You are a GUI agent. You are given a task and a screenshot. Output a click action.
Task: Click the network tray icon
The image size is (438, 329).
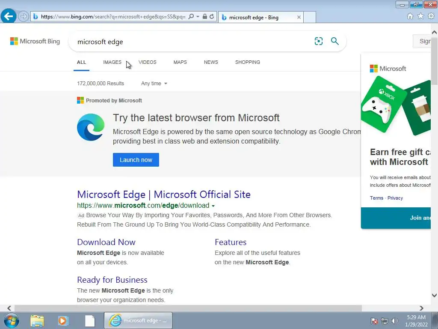tap(385, 321)
